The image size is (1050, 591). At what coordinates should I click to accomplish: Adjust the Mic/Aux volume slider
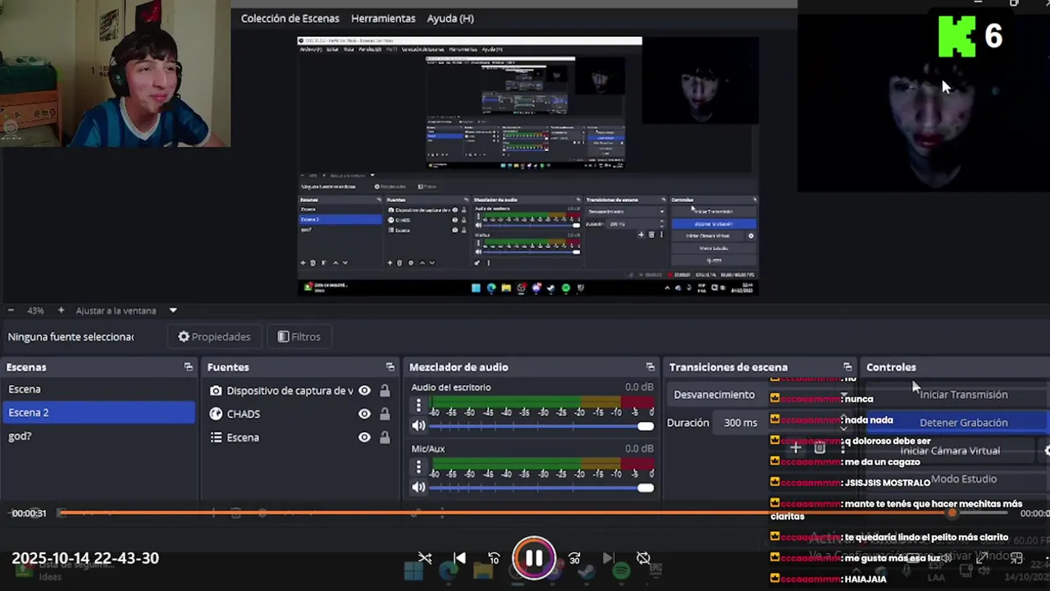coord(541,488)
